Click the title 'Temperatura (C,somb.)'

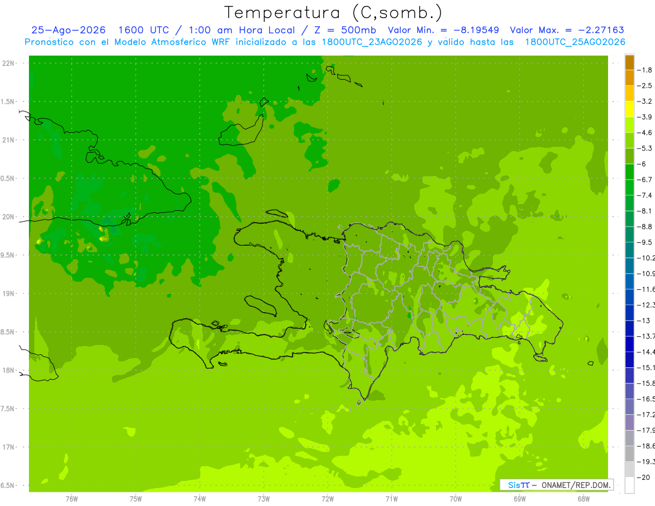click(334, 13)
